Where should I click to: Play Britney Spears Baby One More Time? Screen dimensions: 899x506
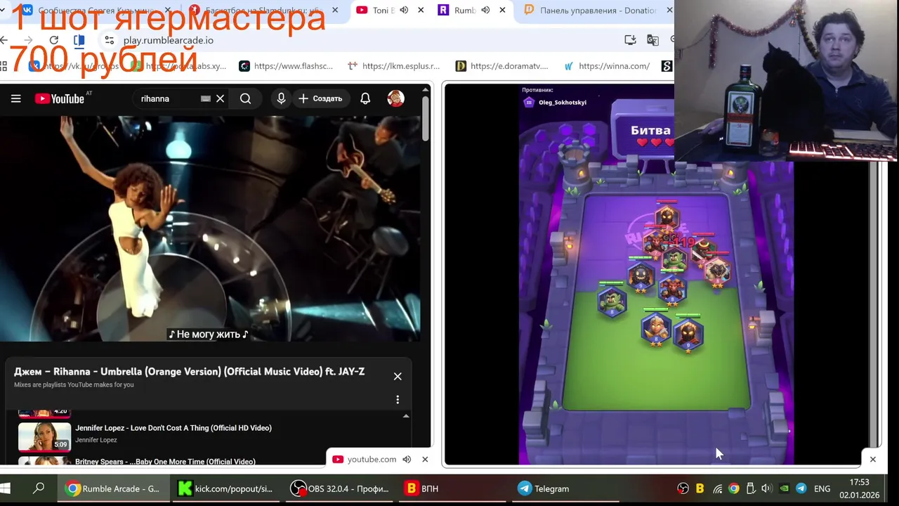coord(165,461)
